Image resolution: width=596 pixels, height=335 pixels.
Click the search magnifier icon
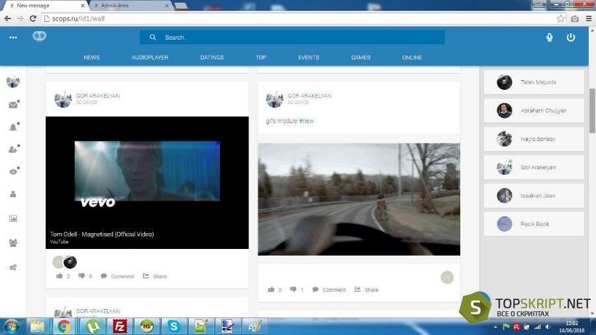pos(153,37)
